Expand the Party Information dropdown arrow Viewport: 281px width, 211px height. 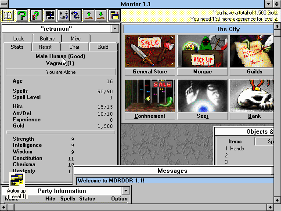tap(126, 191)
